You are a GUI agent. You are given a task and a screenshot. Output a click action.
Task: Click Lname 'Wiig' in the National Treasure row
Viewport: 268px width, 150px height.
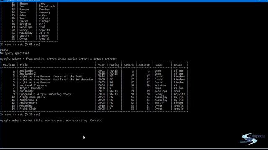(x=177, y=85)
